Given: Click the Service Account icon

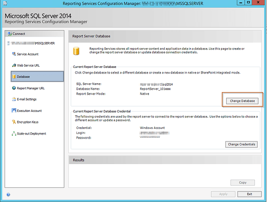Looking at the screenshot, I should point(14,54).
